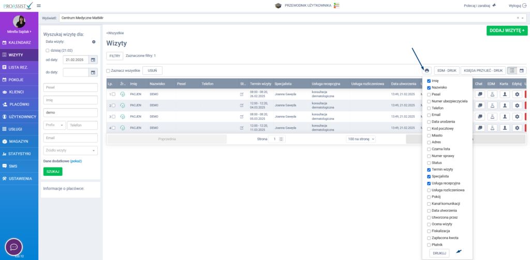Screen dimensions: 530x260
Task: Tick the 'Zaznacz wszystkie' checkbox
Action: tap(108, 71)
